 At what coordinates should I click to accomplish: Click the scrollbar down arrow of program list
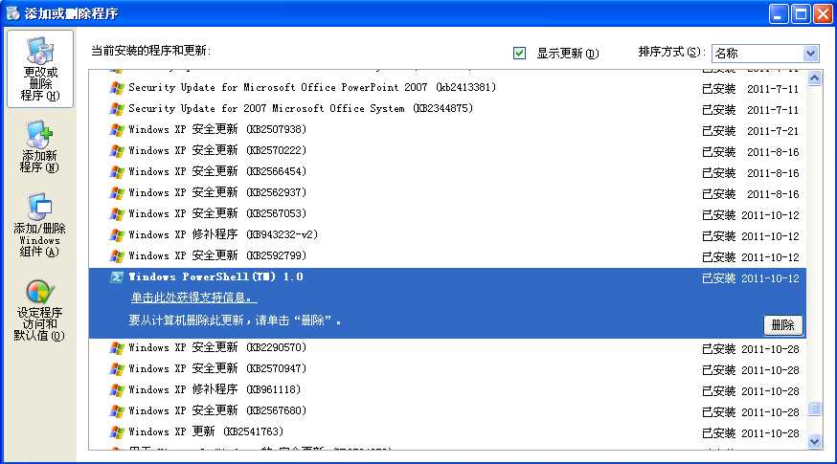coord(814,441)
